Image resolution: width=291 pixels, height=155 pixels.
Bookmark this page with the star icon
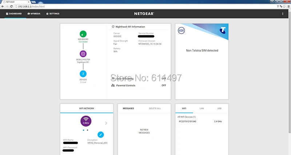(x=284, y=7)
